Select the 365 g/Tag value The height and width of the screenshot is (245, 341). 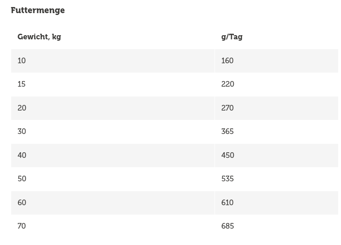point(227,132)
